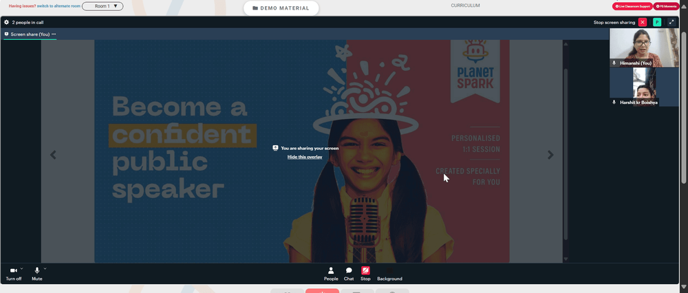
Task: Turn off the camera
Action: tap(13, 274)
